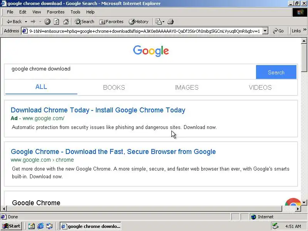Click the Windows logo throbber icon
The width and height of the screenshot is (308, 231).
click(x=300, y=12)
